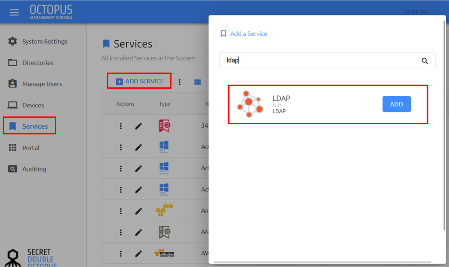This screenshot has height=267, width=449.
Task: Navigate to Devices in the sidebar
Action: (26, 105)
